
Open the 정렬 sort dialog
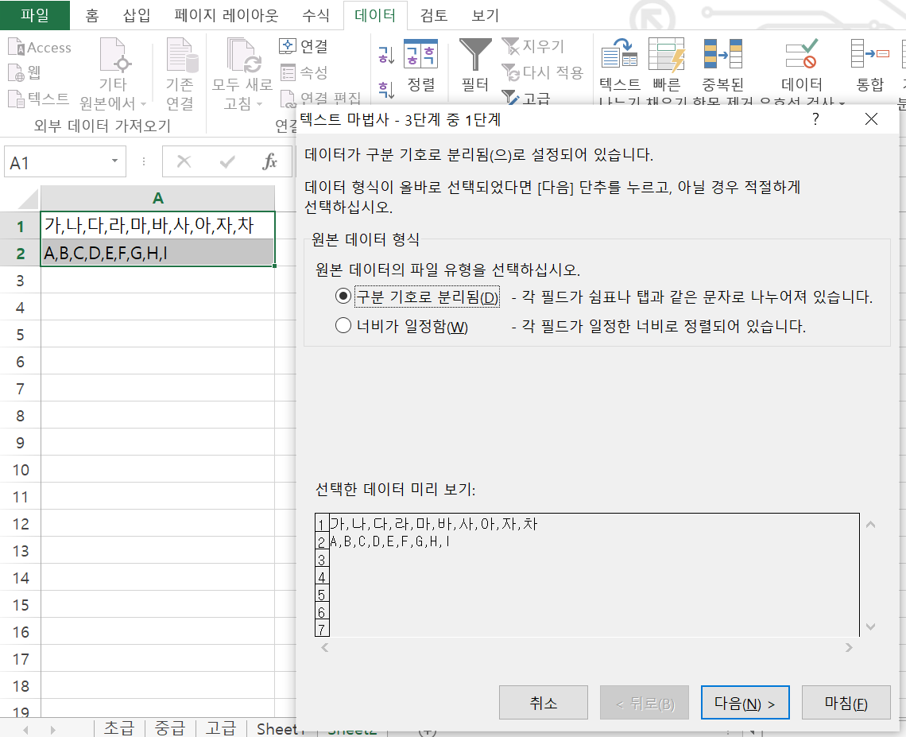[x=420, y=65]
